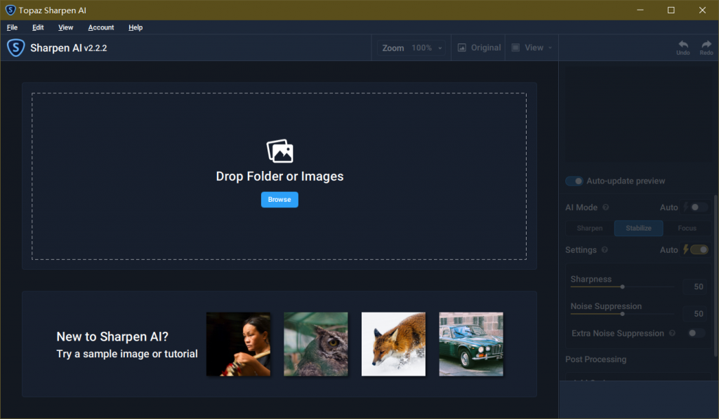Click the AI Mode help question icon

click(x=606, y=207)
